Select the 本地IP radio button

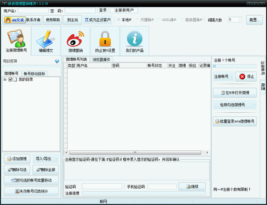click(x=118, y=20)
